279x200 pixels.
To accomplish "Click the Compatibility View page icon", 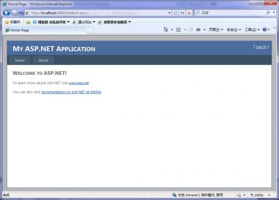I will tap(176, 13).
